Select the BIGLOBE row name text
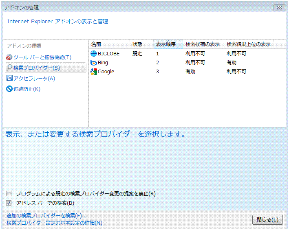Viewport: 289px width, 230px height. 108,54
